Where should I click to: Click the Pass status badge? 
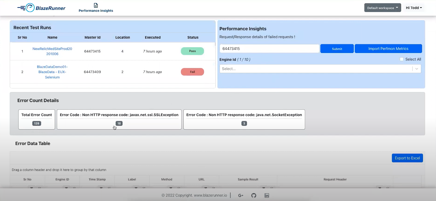pyautogui.click(x=192, y=51)
